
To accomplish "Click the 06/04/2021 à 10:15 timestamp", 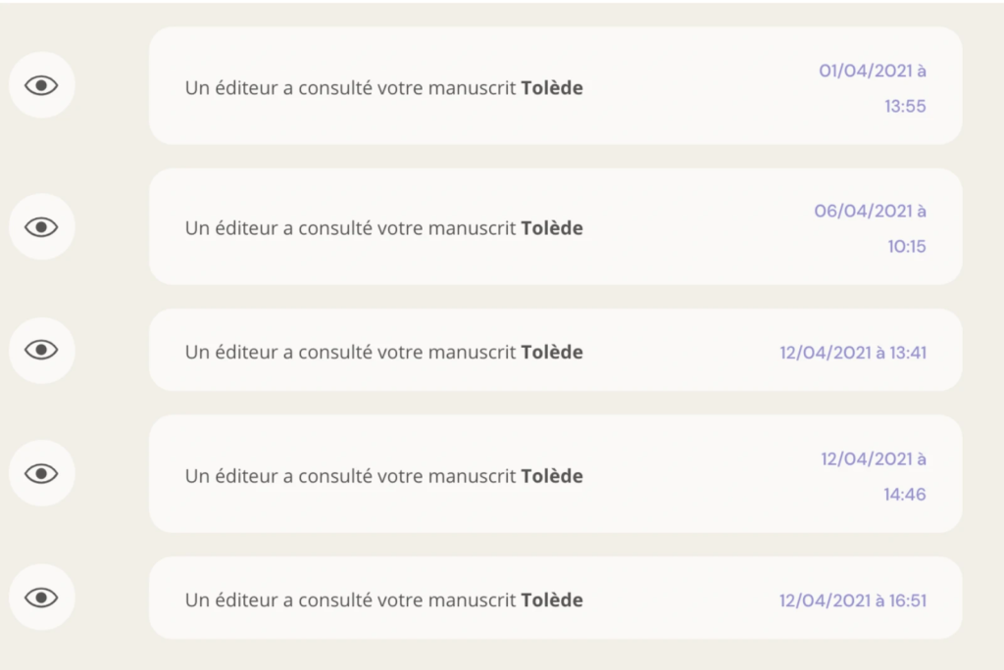I will [871, 228].
